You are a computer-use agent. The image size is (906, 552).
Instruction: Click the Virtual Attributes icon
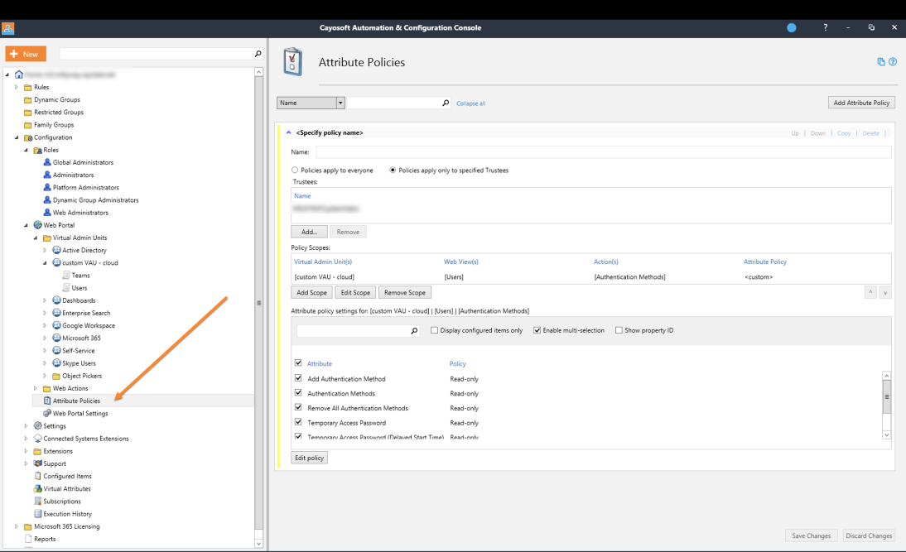pyautogui.click(x=37, y=488)
